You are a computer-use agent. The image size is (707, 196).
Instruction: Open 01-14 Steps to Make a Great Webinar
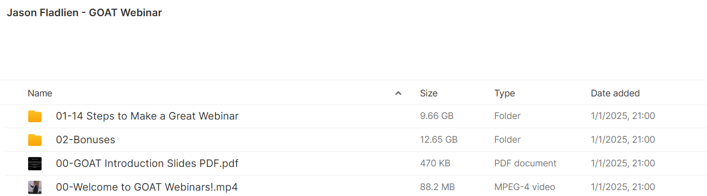coord(147,116)
